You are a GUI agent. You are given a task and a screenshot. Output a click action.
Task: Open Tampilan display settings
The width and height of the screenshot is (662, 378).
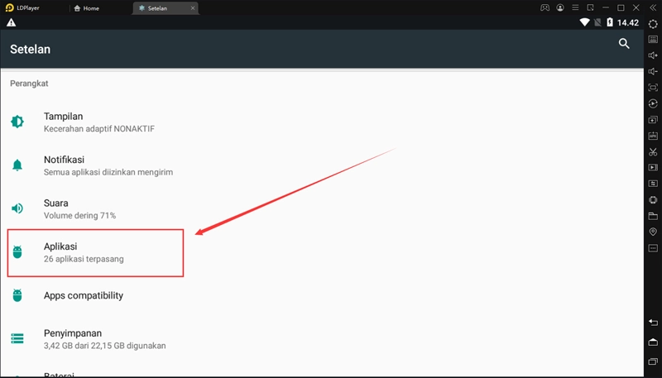[x=322, y=122]
